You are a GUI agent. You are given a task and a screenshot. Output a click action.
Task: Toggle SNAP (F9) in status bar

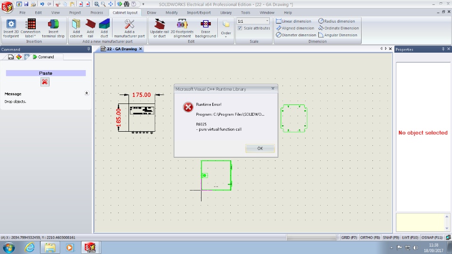(x=391, y=237)
